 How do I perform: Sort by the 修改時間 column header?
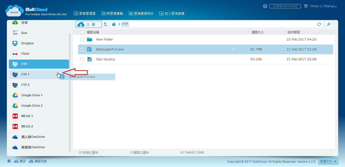pyautogui.click(x=294, y=32)
